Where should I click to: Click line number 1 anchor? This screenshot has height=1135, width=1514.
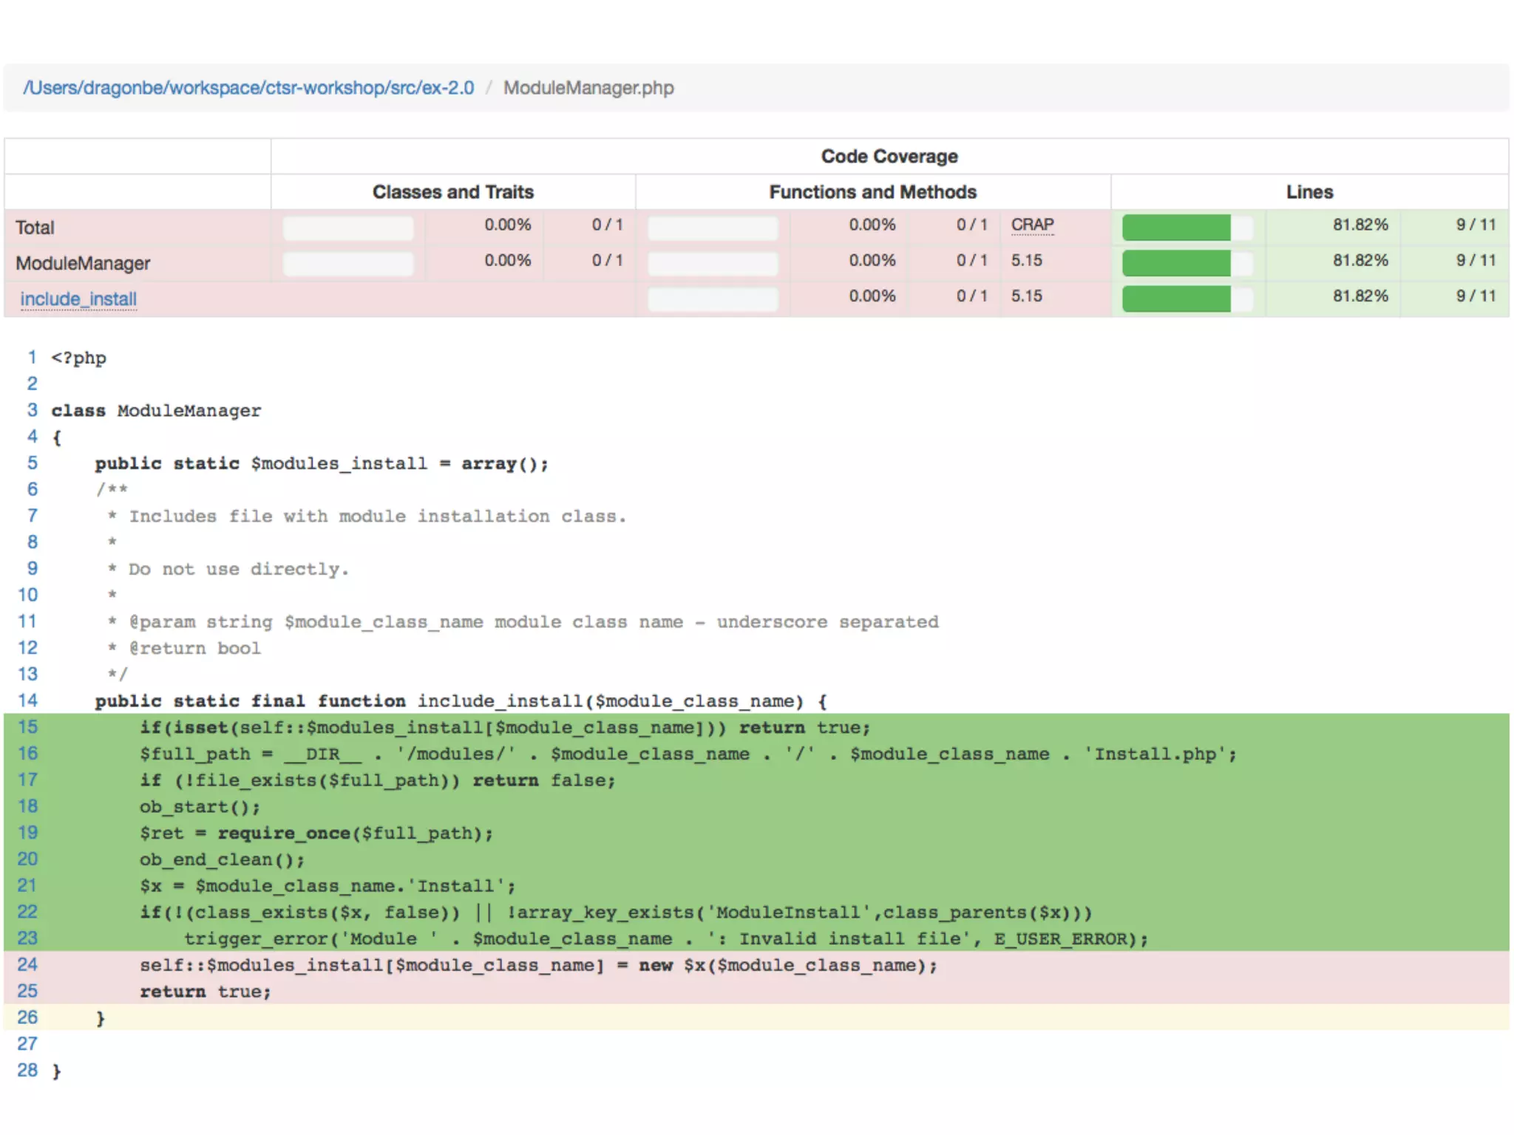point(32,358)
